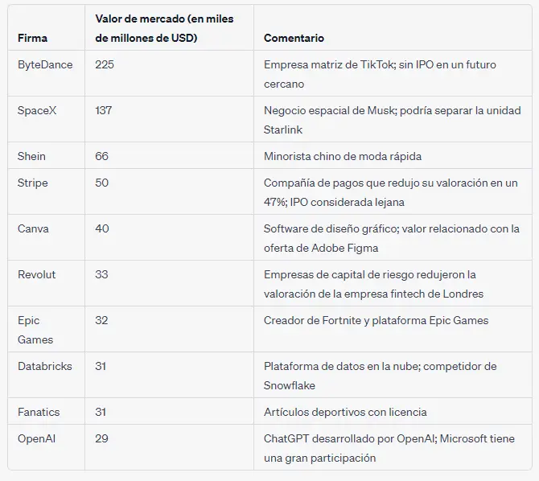Image resolution: width=539 pixels, height=481 pixels.
Task: Click the Fortnite creator comment
Action: tap(376, 320)
